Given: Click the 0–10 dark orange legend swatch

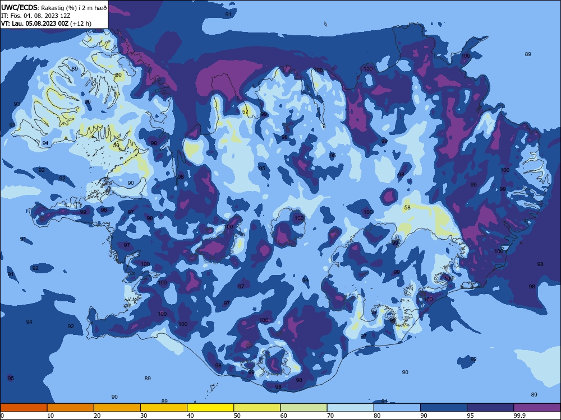Looking at the screenshot, I should [x=24, y=408].
